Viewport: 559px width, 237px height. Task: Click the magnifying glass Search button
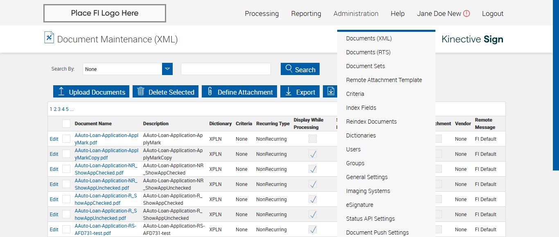(300, 69)
